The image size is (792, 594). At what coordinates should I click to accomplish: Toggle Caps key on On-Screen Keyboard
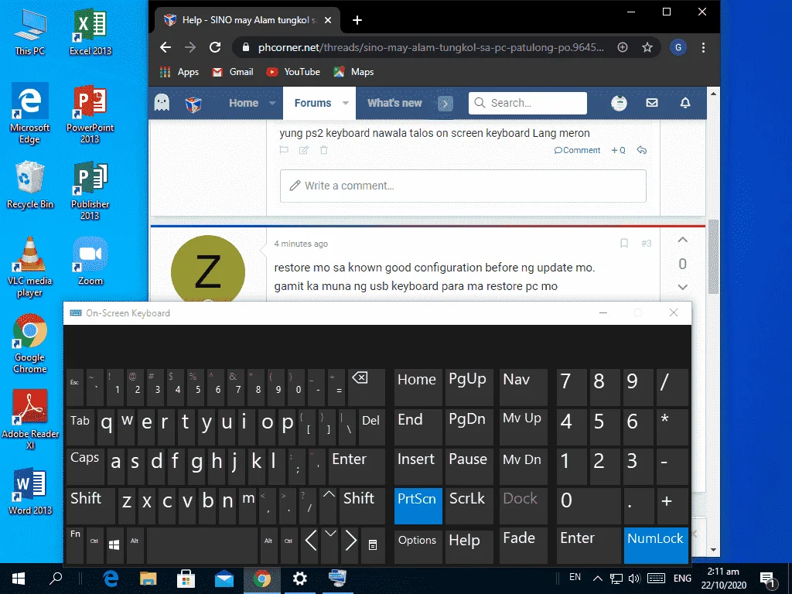point(85,466)
